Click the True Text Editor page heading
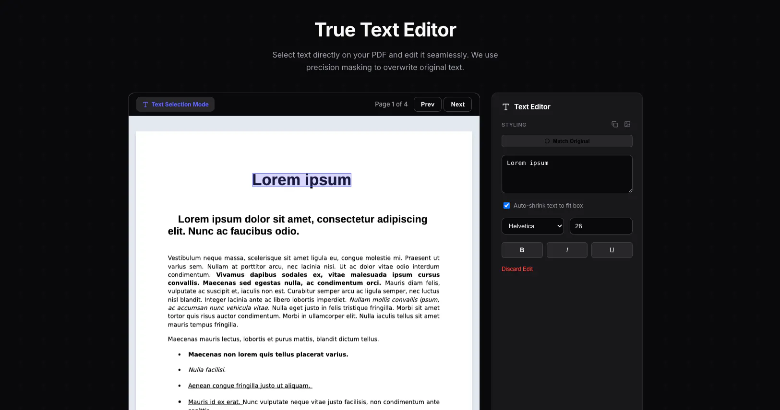Screen dimensions: 780x410 click(x=385, y=30)
